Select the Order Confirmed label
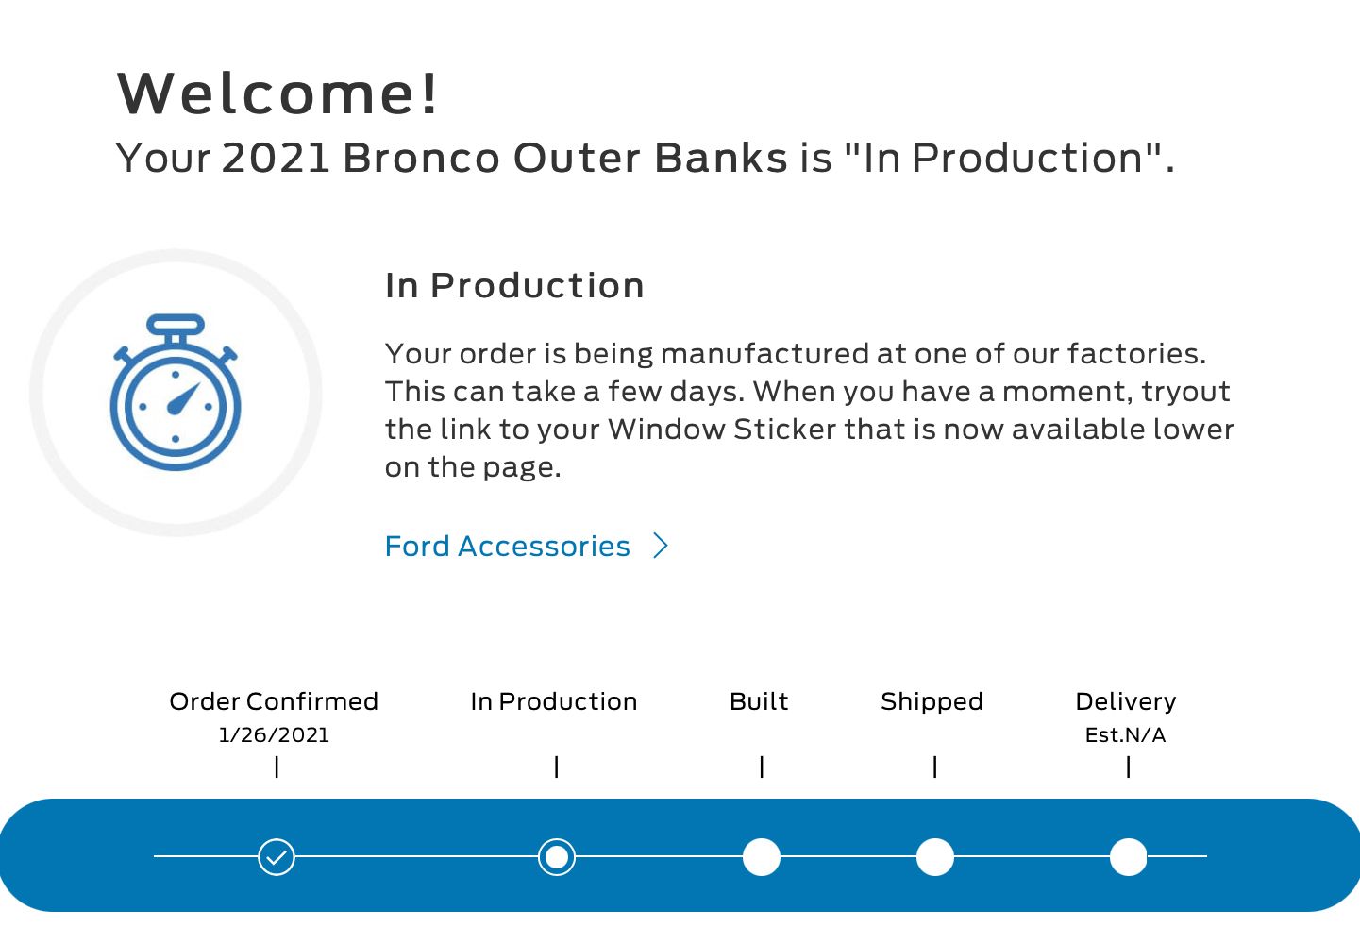 point(274,701)
